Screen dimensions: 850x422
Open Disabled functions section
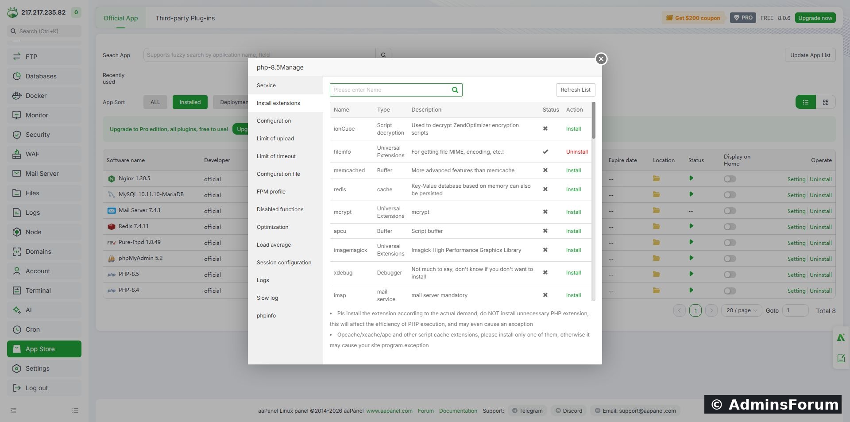click(x=286, y=209)
